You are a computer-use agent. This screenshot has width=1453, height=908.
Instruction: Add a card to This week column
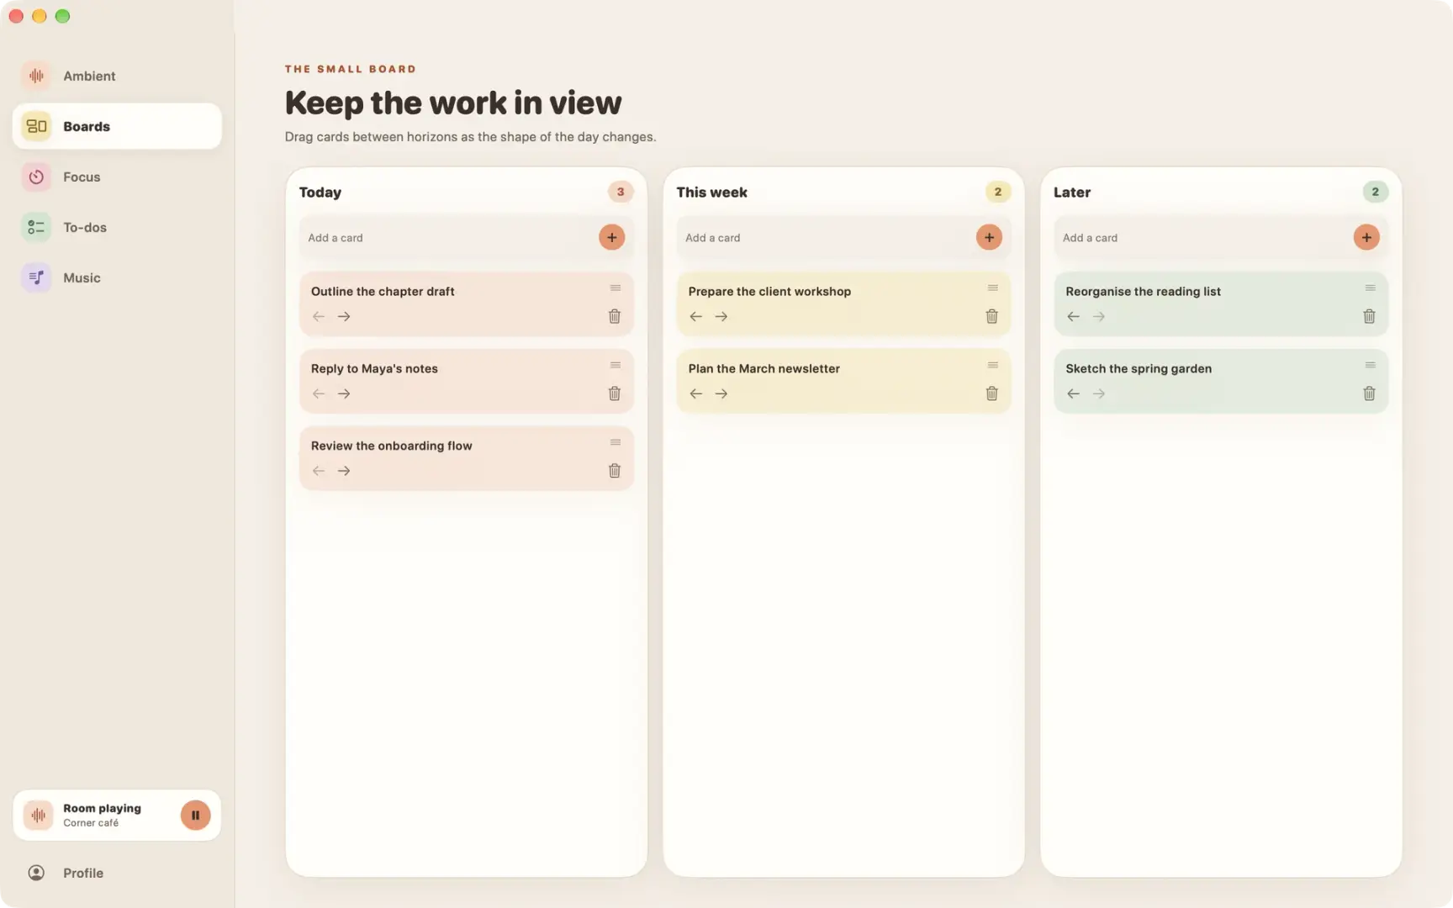[x=989, y=237]
